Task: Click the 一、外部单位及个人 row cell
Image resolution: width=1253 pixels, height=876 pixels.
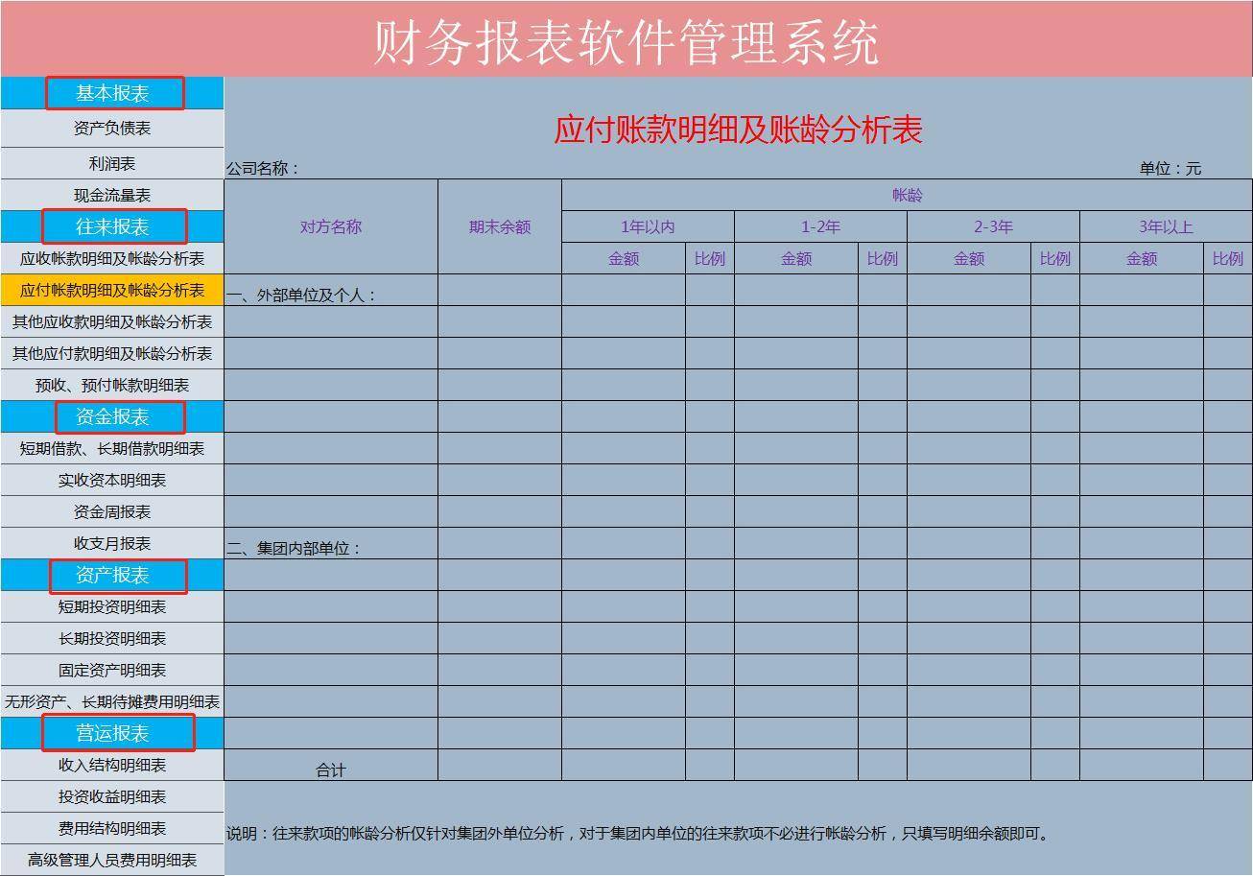Action: (331, 290)
